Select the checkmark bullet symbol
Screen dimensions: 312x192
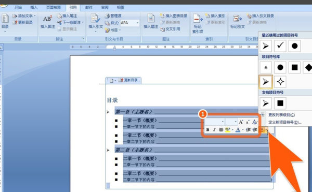[x=280, y=46]
